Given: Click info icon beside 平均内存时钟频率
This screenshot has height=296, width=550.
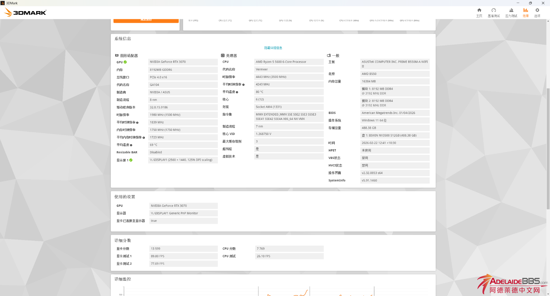Looking at the screenshot, I should [x=144, y=138].
